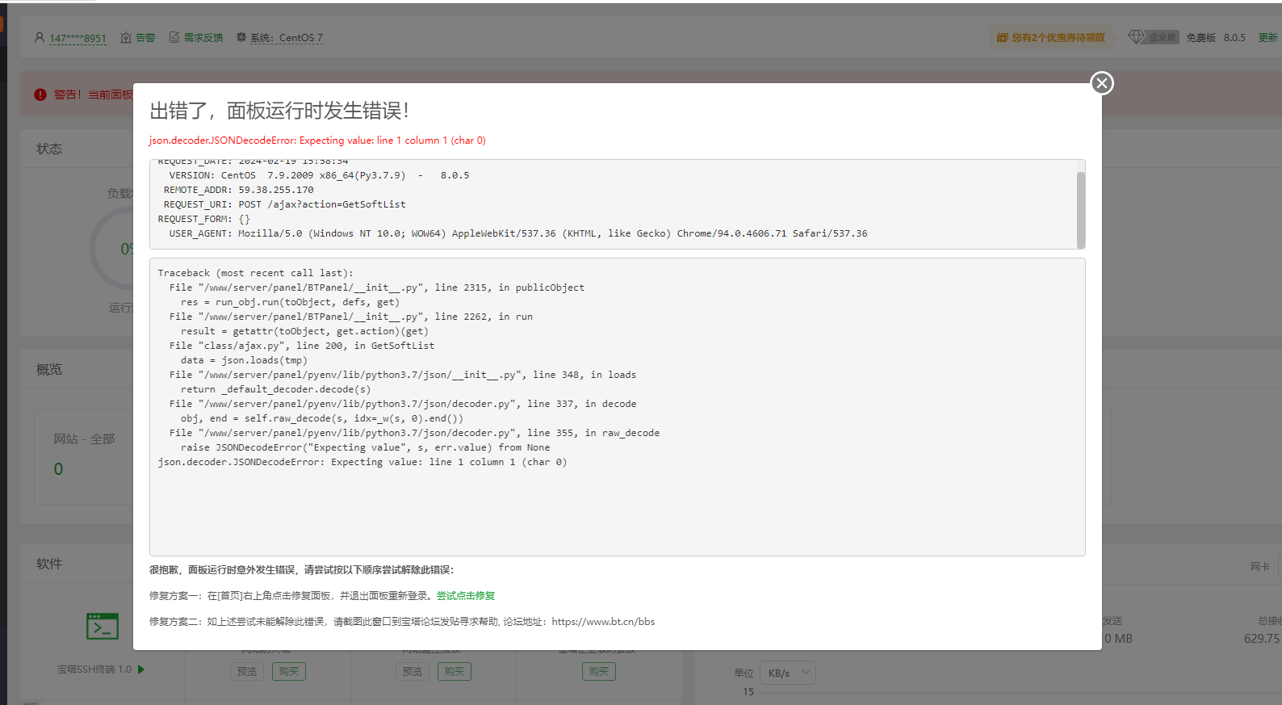Close the panel runtime error dialog
Viewport: 1282px width, 705px height.
pos(1101,83)
